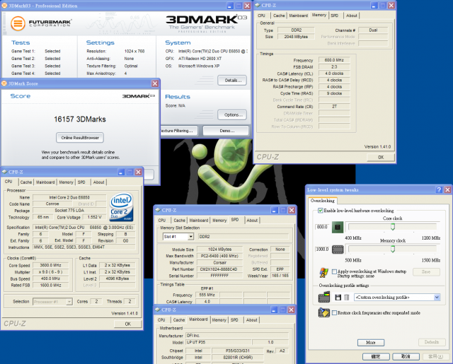Select the Overclocking tab in tweaks window
This screenshot has width=453, height=364.
[x=323, y=201]
